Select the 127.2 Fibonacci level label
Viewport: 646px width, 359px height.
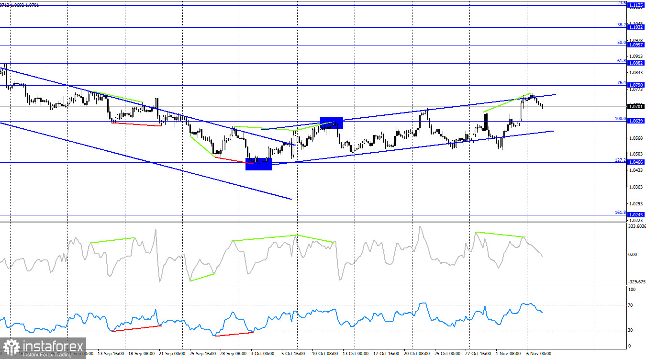click(620, 160)
